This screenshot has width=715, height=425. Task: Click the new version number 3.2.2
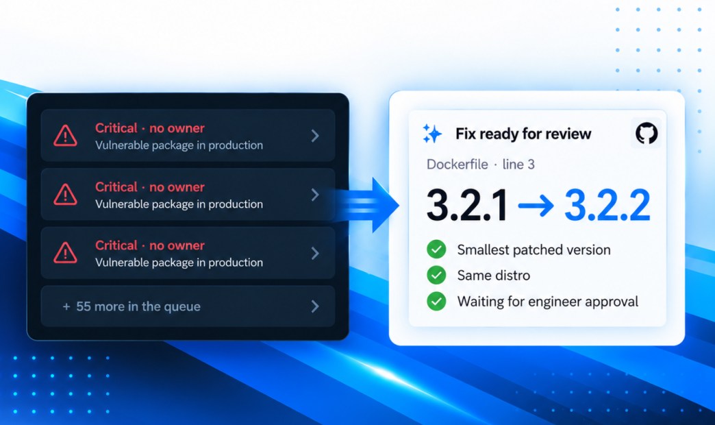point(607,206)
